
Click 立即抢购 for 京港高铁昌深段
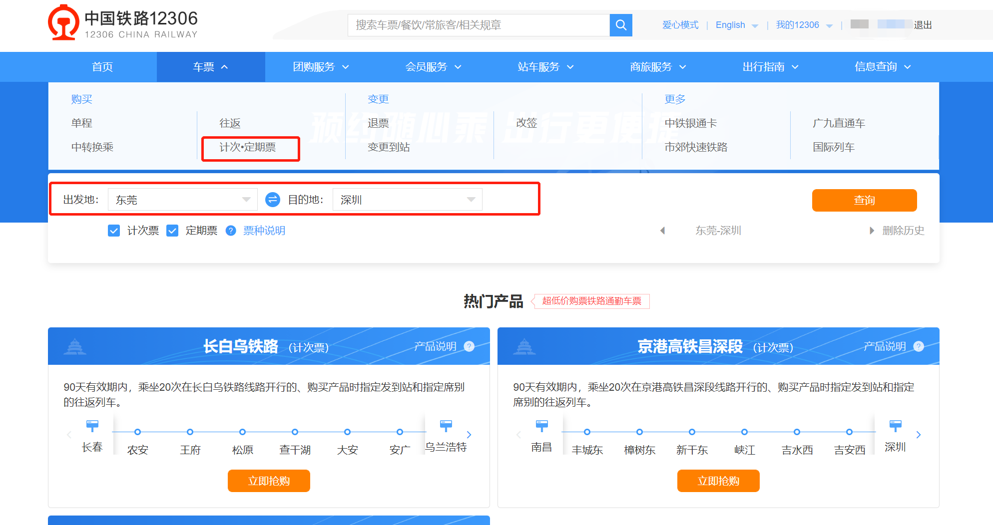tap(718, 481)
